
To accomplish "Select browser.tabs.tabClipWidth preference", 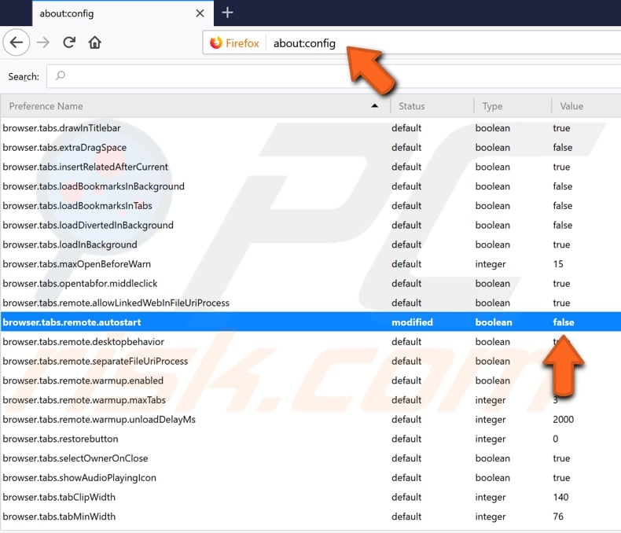I will click(310, 497).
